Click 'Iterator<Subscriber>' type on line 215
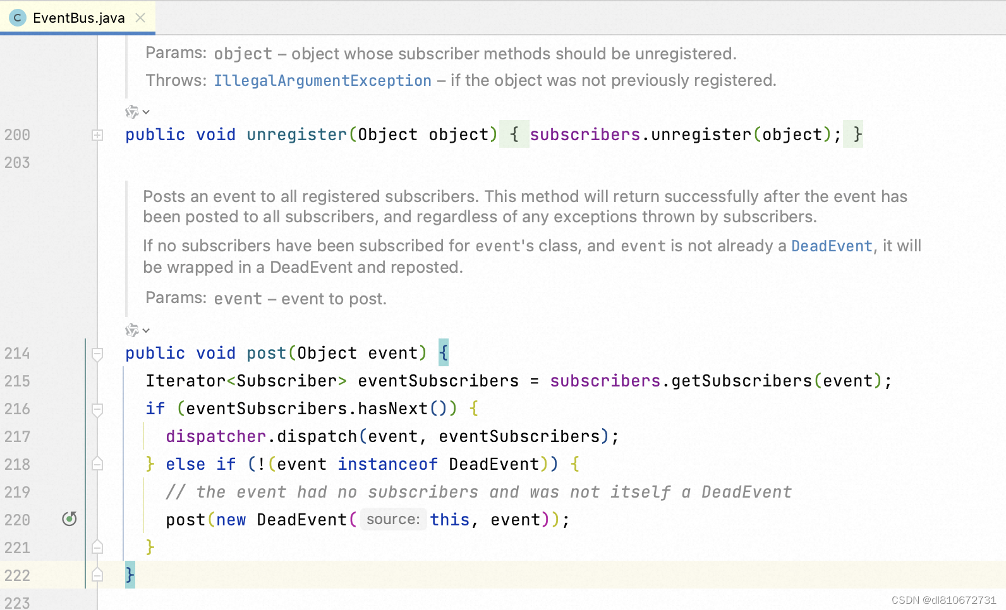Viewport: 1006px width, 610px height. tap(246, 381)
